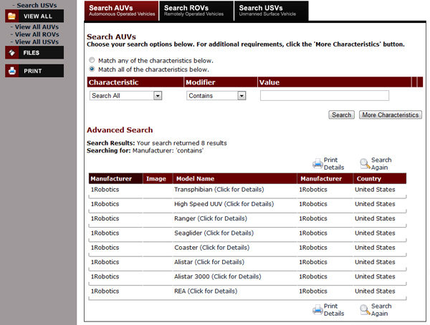This screenshot has width=430, height=325.
Task: Click the bottom Print Details printer icon
Action: tap(317, 309)
